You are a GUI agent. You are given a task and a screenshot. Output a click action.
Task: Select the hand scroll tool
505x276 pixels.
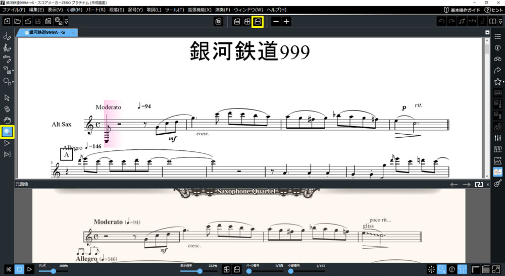pos(7,120)
